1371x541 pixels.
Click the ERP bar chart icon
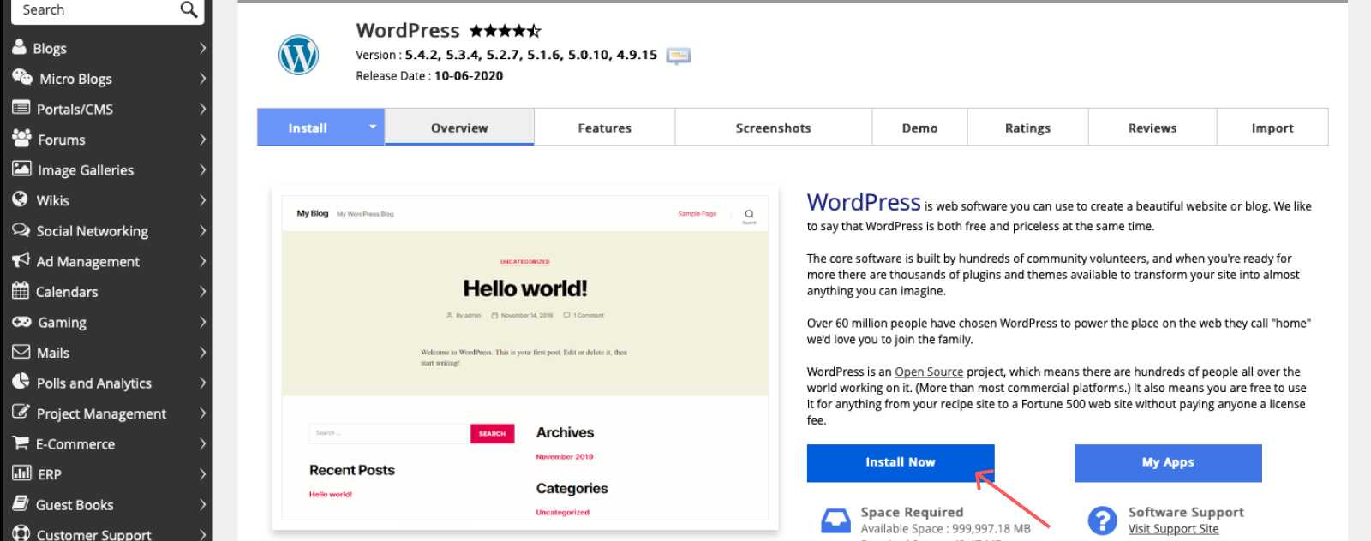point(21,473)
